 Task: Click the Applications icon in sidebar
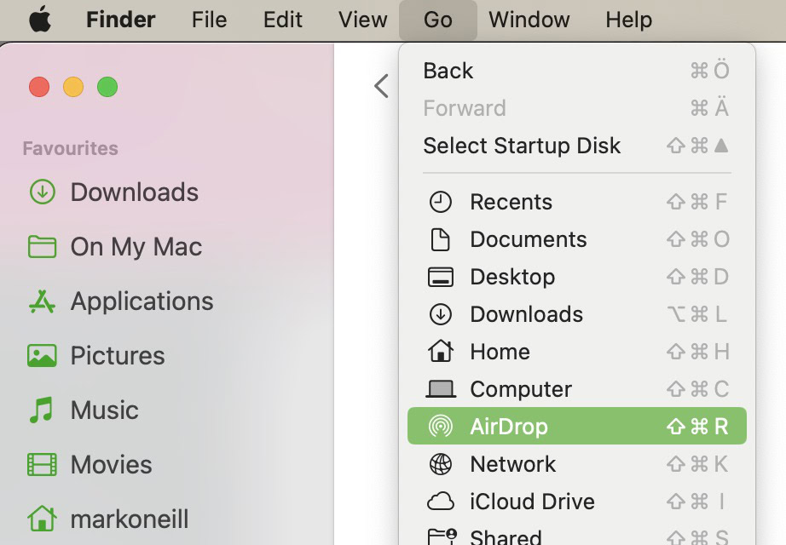pyautogui.click(x=42, y=301)
